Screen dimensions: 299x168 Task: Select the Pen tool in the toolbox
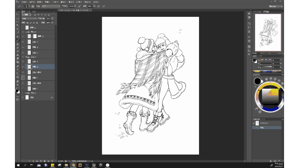[x=18, y=66]
